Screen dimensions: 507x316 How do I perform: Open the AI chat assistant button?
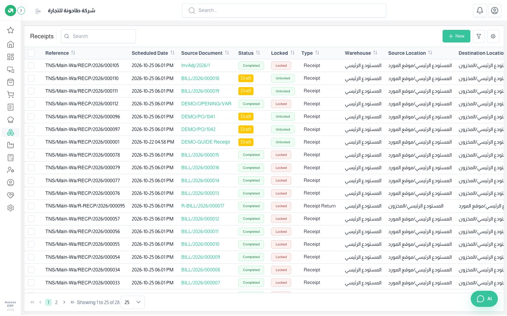(x=484, y=299)
